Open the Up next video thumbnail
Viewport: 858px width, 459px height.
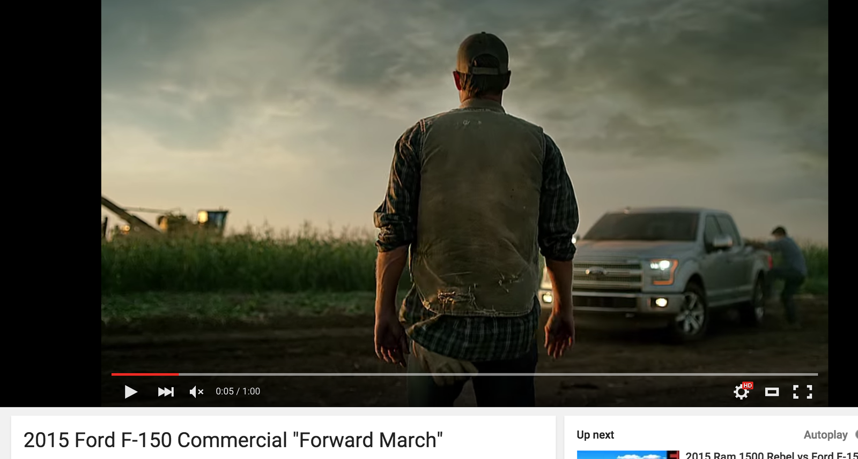pyautogui.click(x=628, y=455)
